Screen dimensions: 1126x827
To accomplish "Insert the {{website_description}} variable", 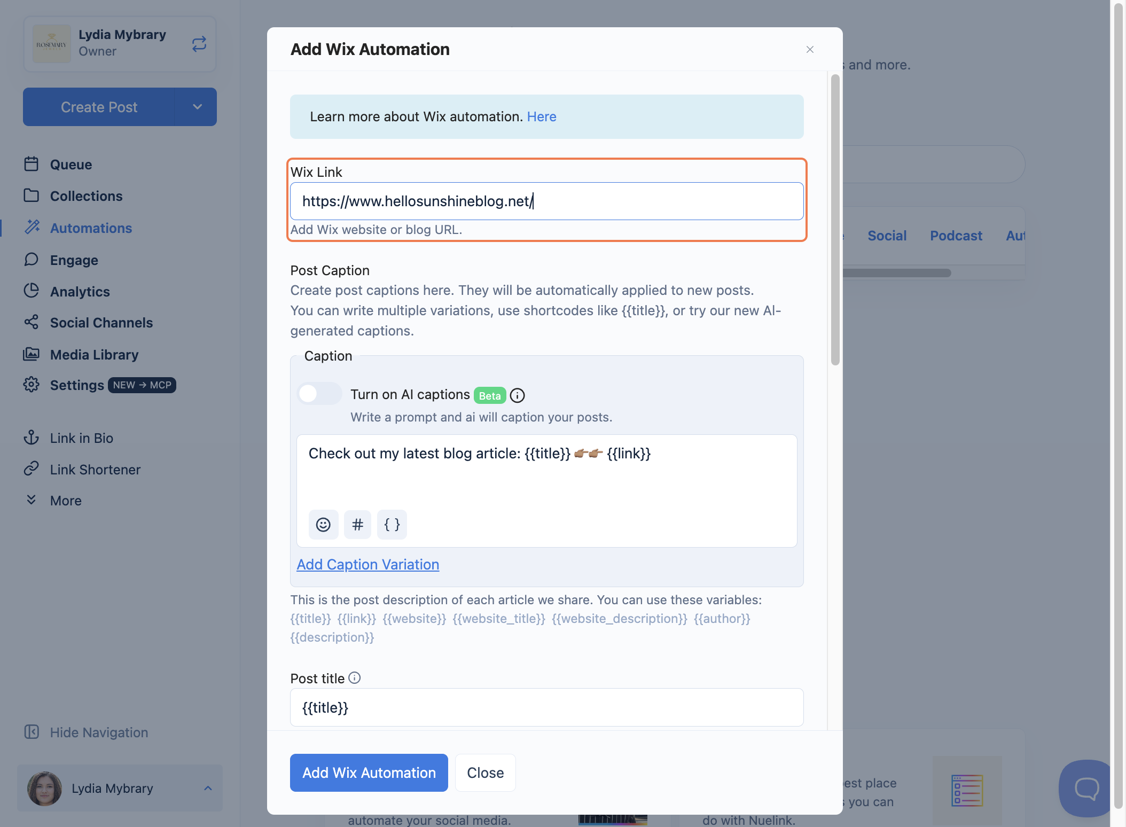I will point(620,619).
